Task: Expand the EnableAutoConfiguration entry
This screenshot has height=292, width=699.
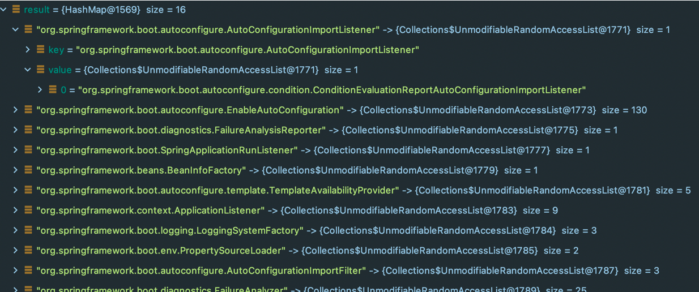Action: click(15, 110)
